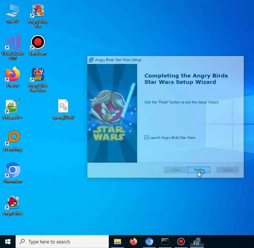
Task: Click the Star Wars bird banner image
Action: (112, 113)
